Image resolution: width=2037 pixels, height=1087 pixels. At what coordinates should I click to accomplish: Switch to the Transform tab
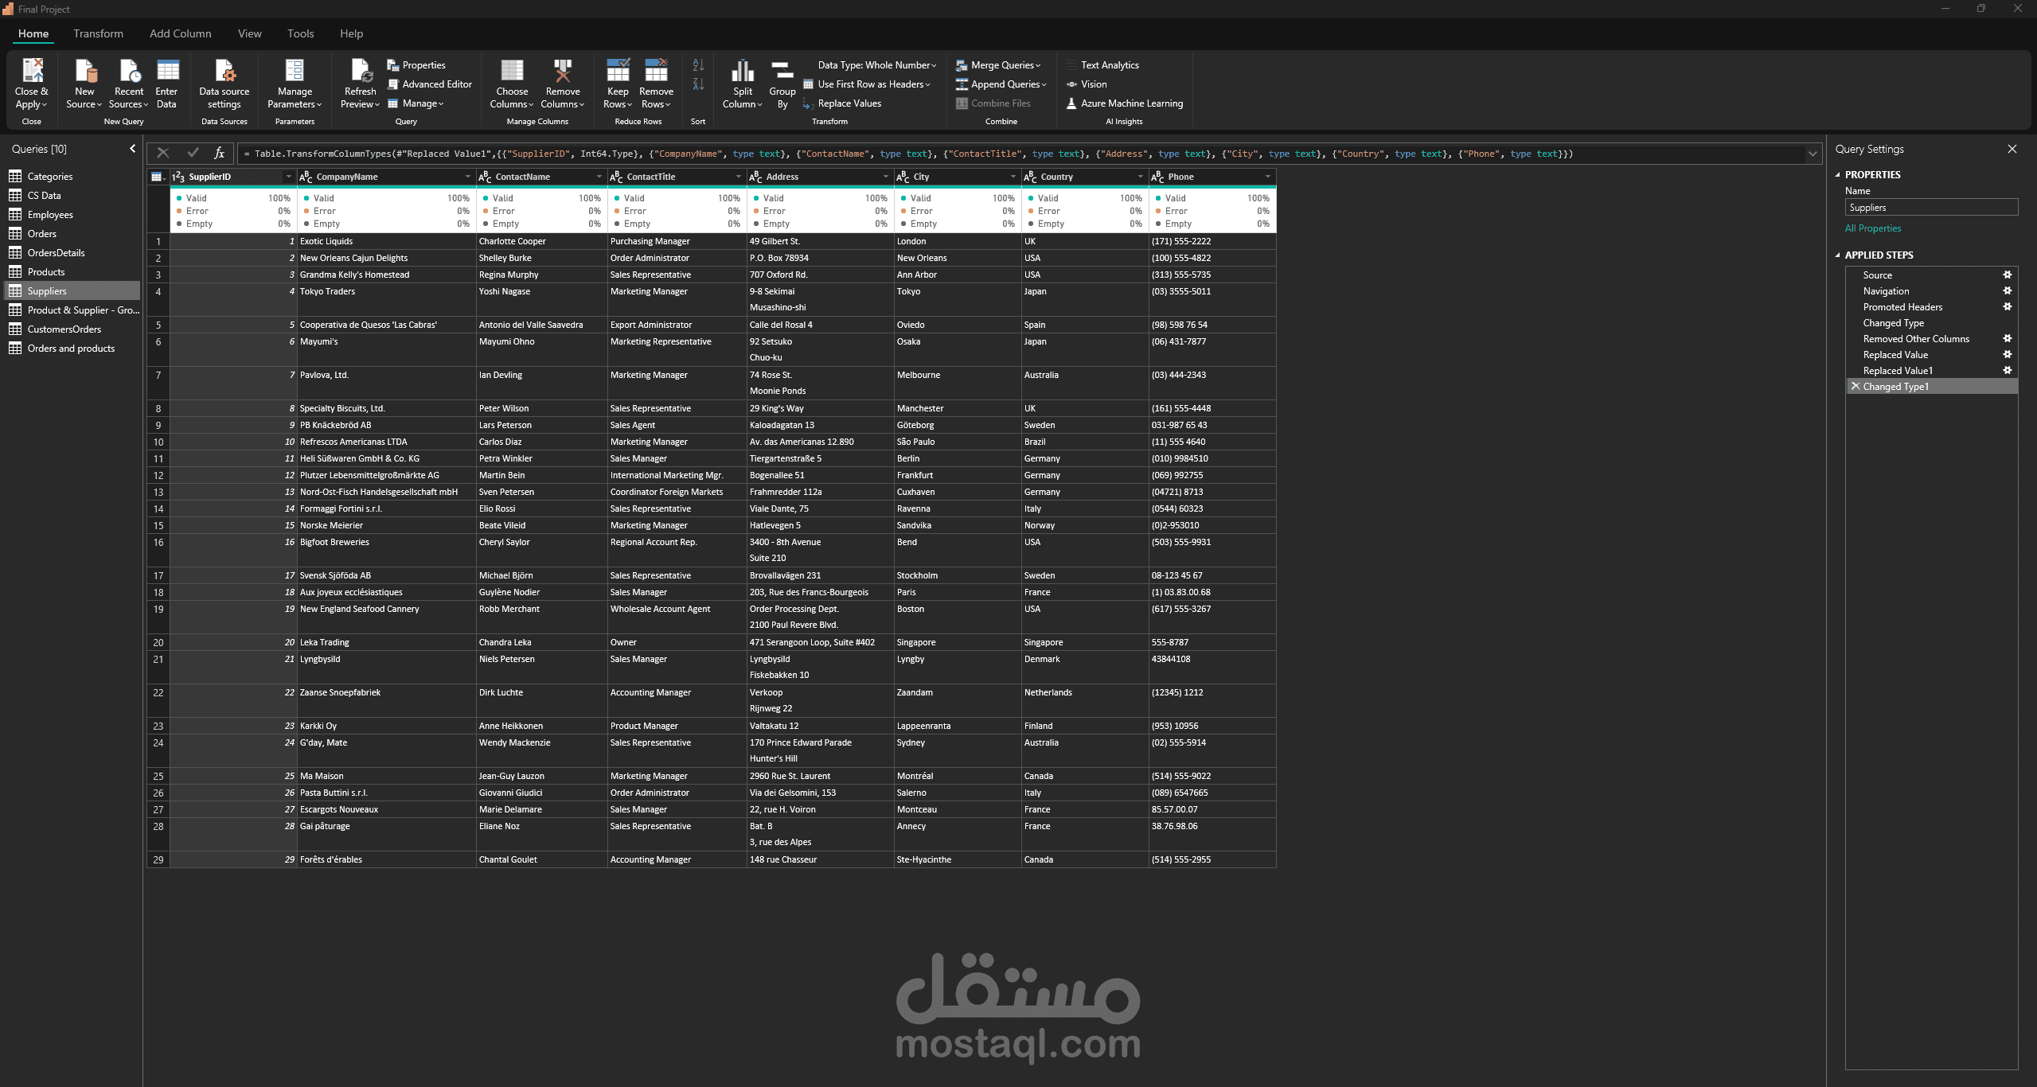[x=98, y=33]
